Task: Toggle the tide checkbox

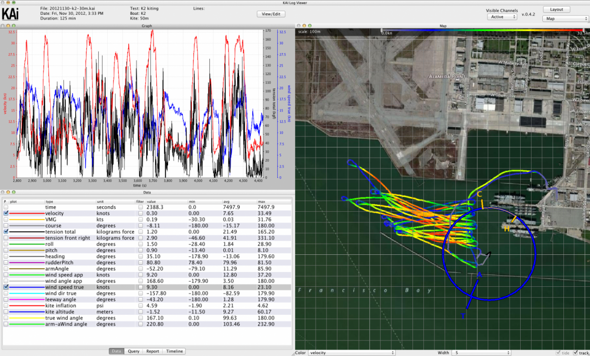Action: (559, 353)
